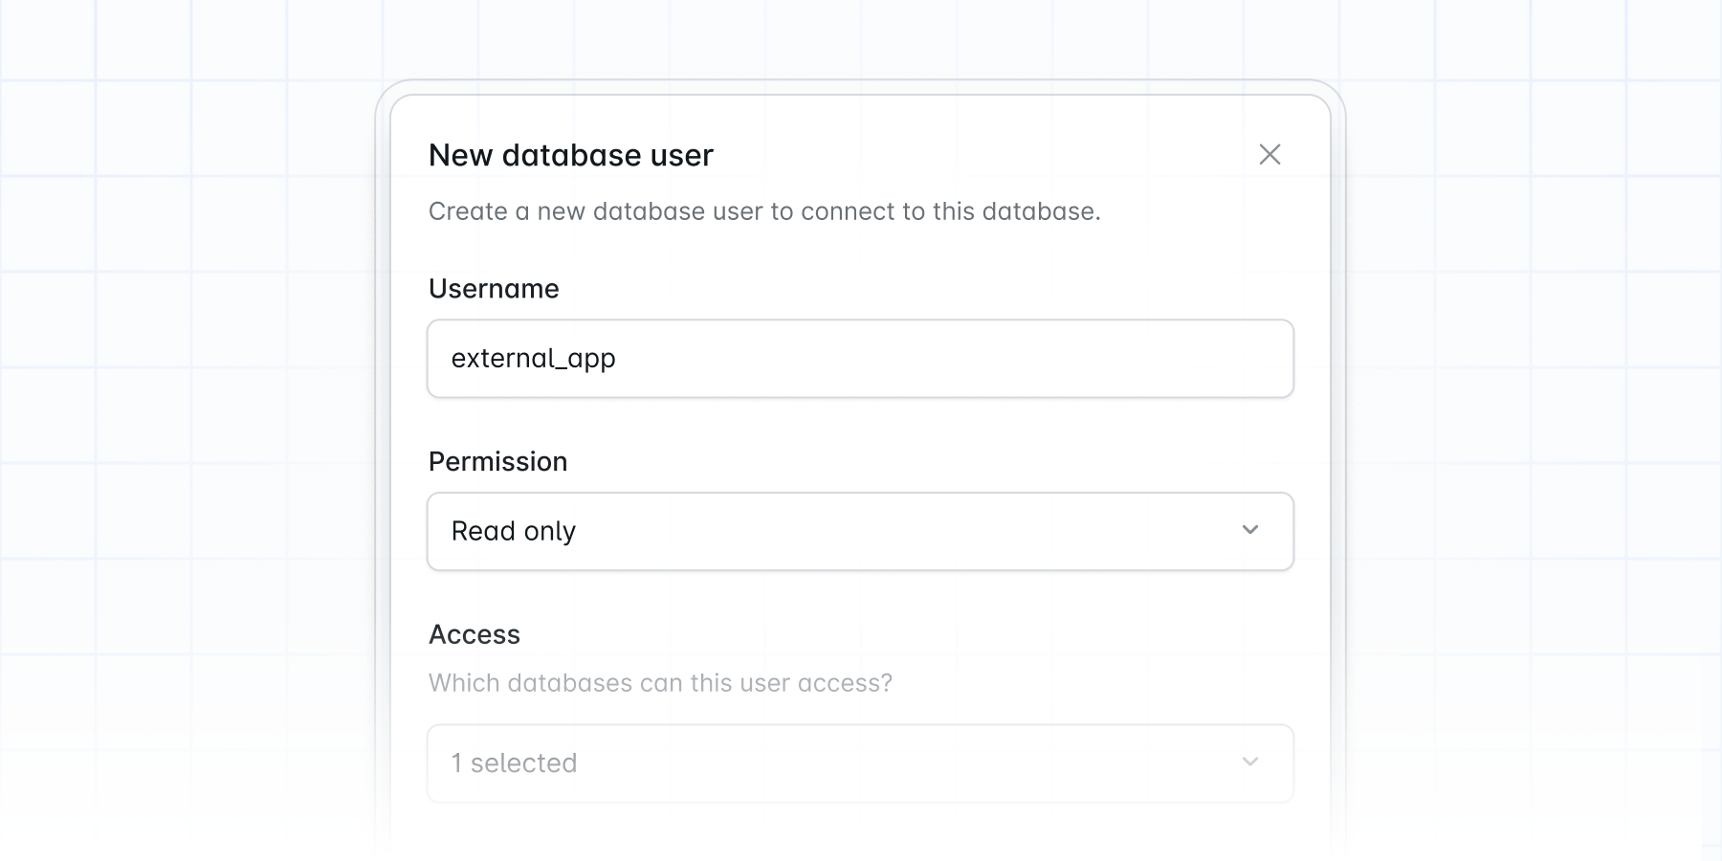Click the 'Create a new database user' description

[x=764, y=211]
